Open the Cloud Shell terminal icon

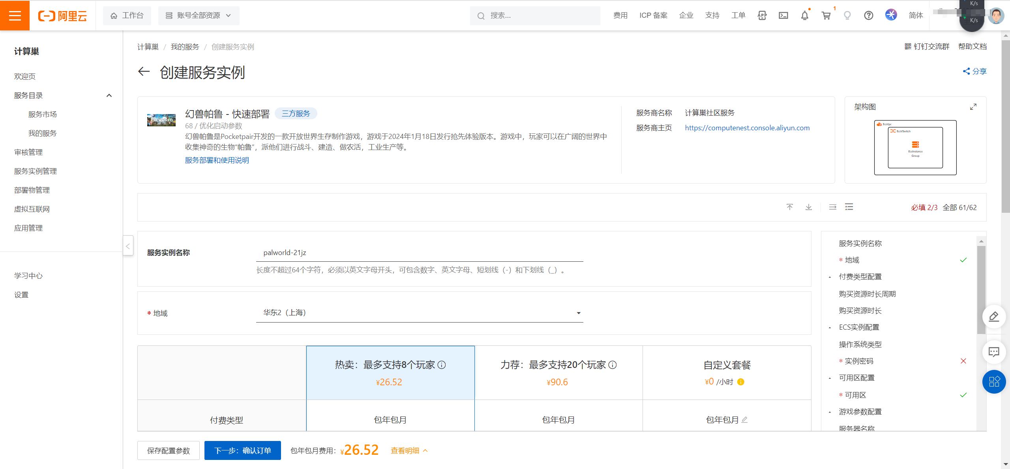pos(783,15)
